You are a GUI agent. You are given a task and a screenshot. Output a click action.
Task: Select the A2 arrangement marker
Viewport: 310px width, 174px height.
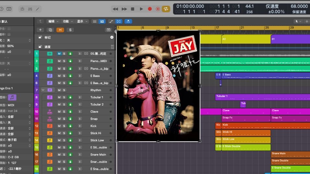pyautogui.click(x=246, y=39)
